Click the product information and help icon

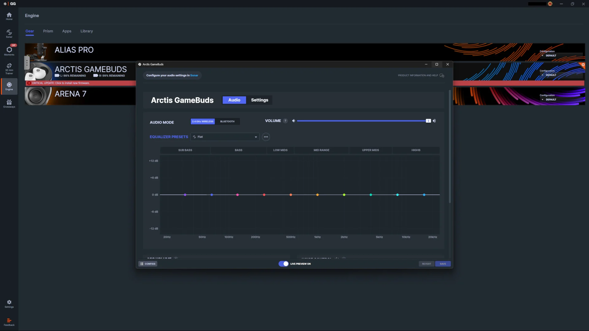pos(442,75)
